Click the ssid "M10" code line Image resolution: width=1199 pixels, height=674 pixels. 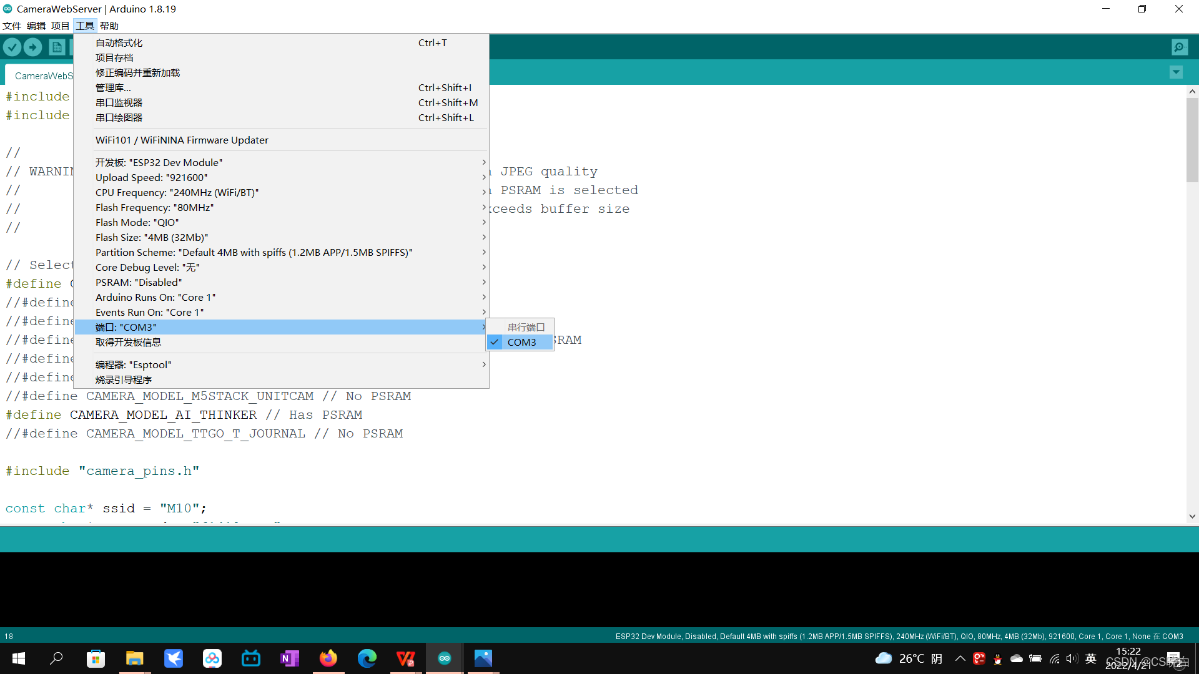click(106, 509)
